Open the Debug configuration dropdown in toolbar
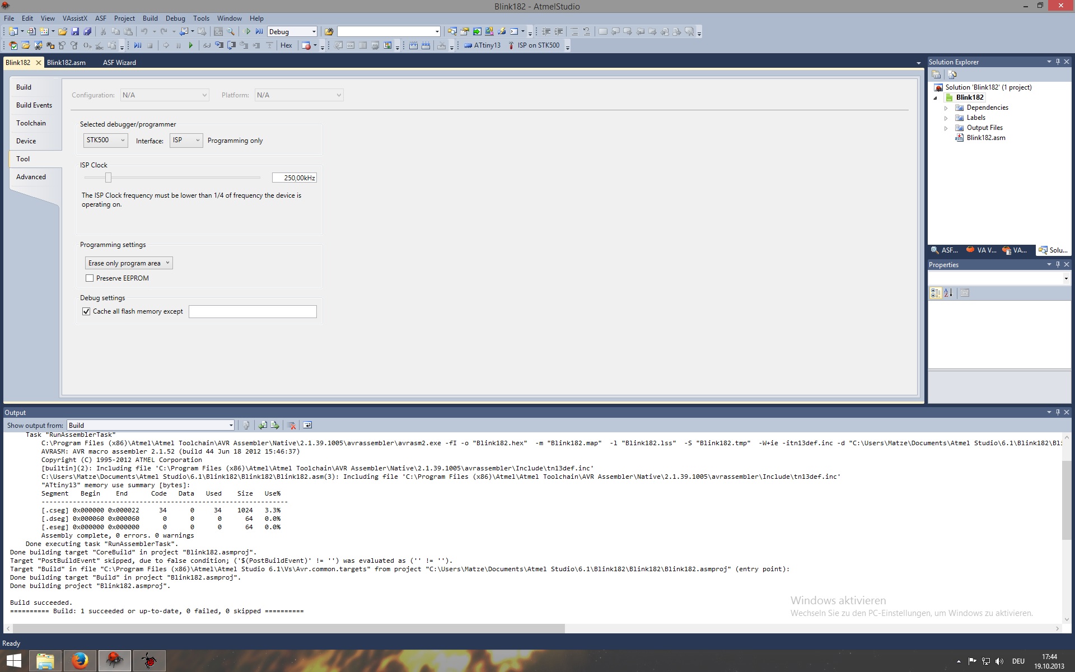Screen dimensions: 1075x672 [293, 31]
